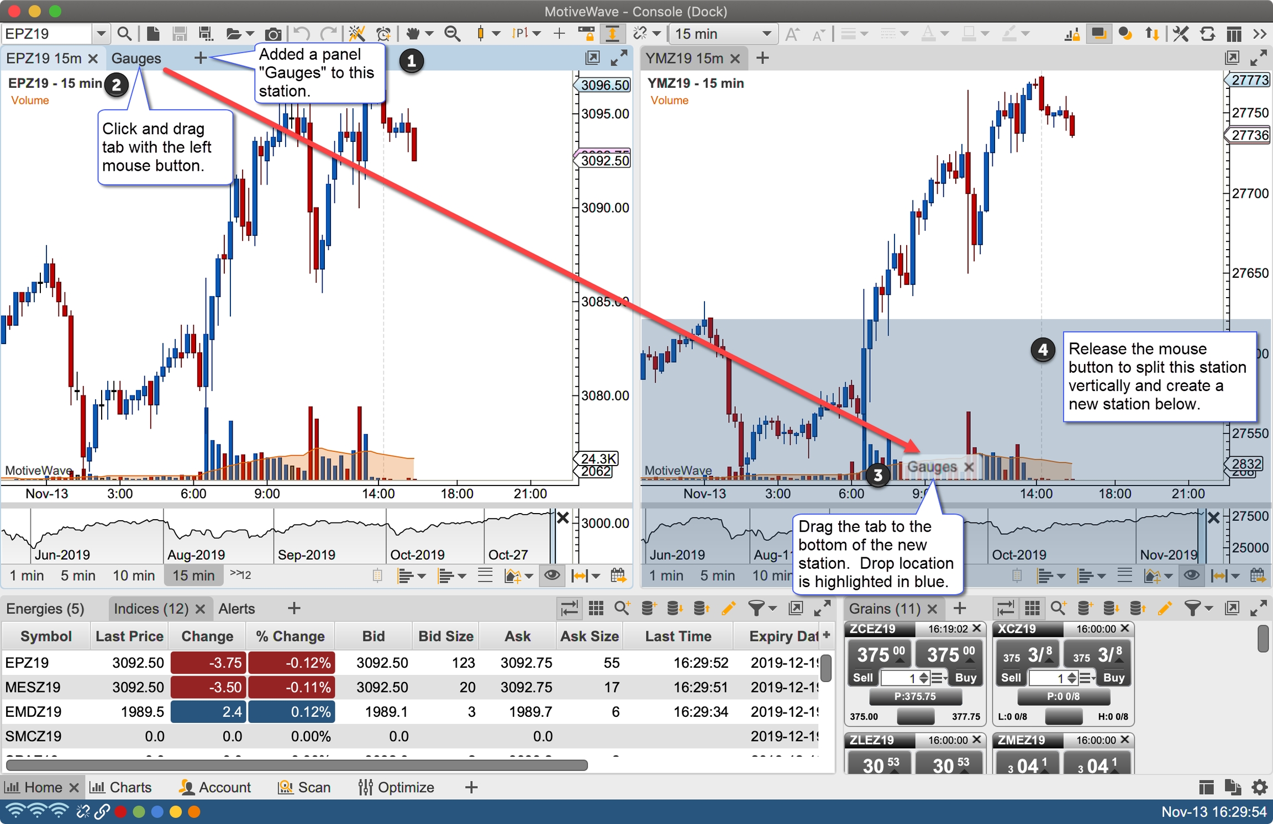Close the ZLEZ19 quote card
The image size is (1273, 824).
pyautogui.click(x=976, y=740)
